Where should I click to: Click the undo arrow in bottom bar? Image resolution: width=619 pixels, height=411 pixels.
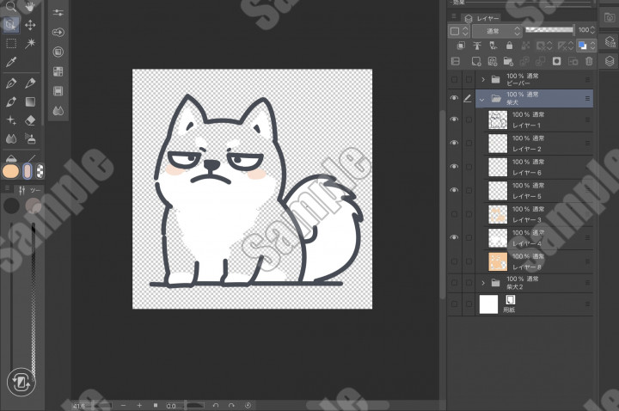tap(216, 405)
